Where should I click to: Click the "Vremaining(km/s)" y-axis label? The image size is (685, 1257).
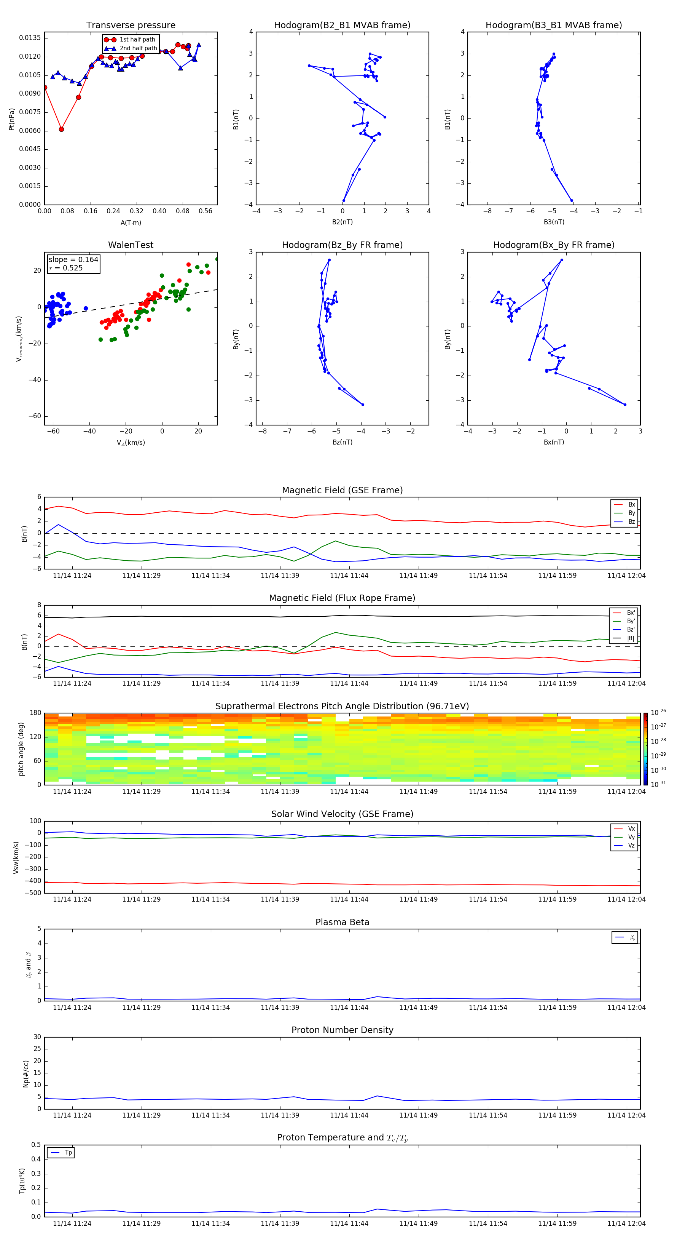pos(19,339)
